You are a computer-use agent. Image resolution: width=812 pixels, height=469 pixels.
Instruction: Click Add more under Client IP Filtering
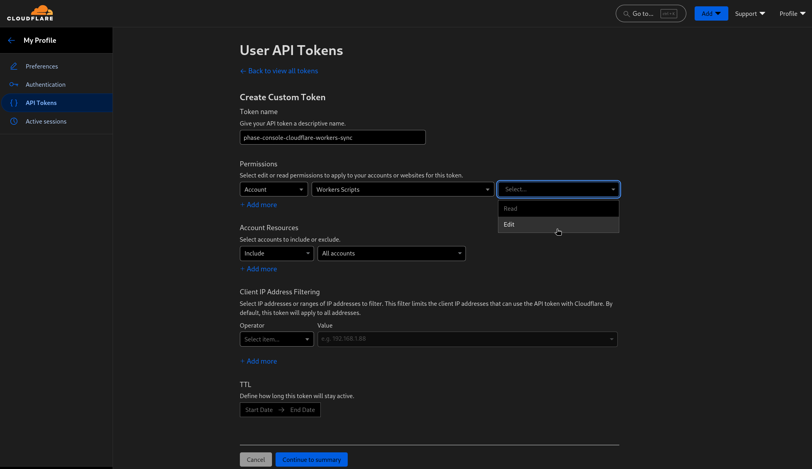(259, 361)
